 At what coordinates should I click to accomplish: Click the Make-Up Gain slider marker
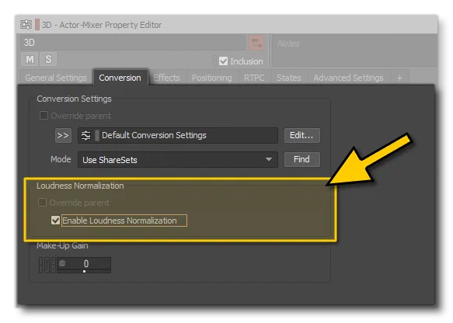pos(84,271)
